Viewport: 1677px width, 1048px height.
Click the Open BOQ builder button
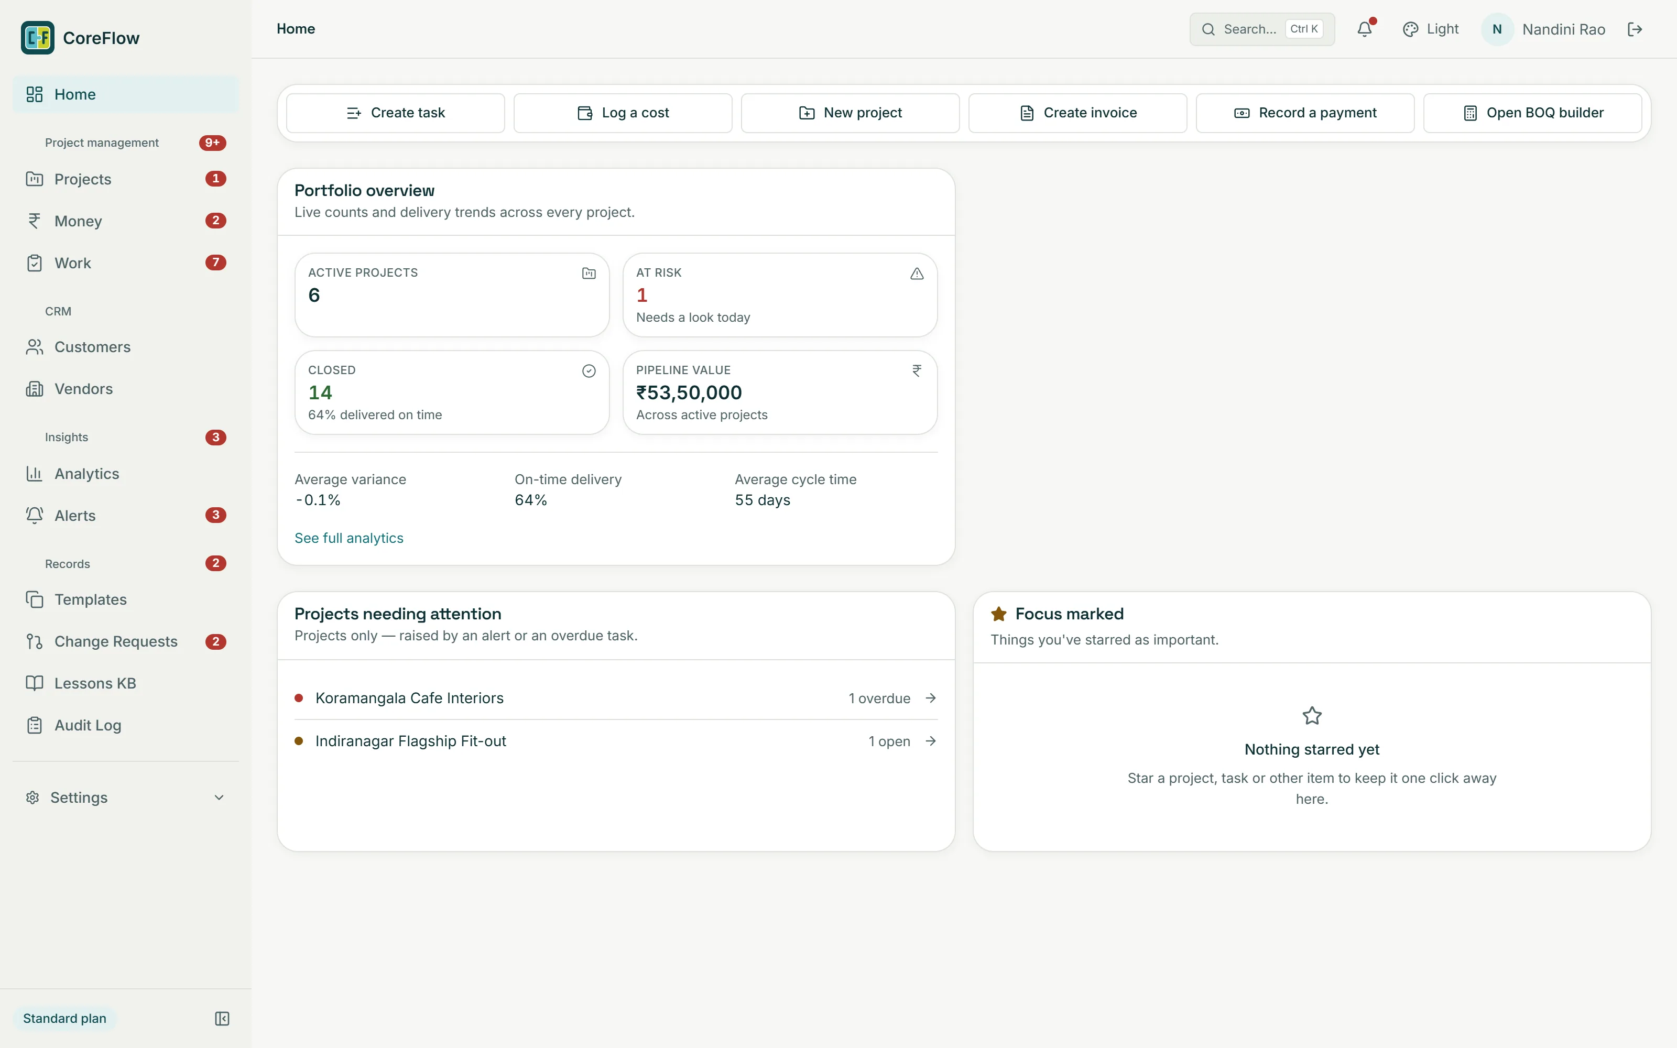coord(1532,113)
